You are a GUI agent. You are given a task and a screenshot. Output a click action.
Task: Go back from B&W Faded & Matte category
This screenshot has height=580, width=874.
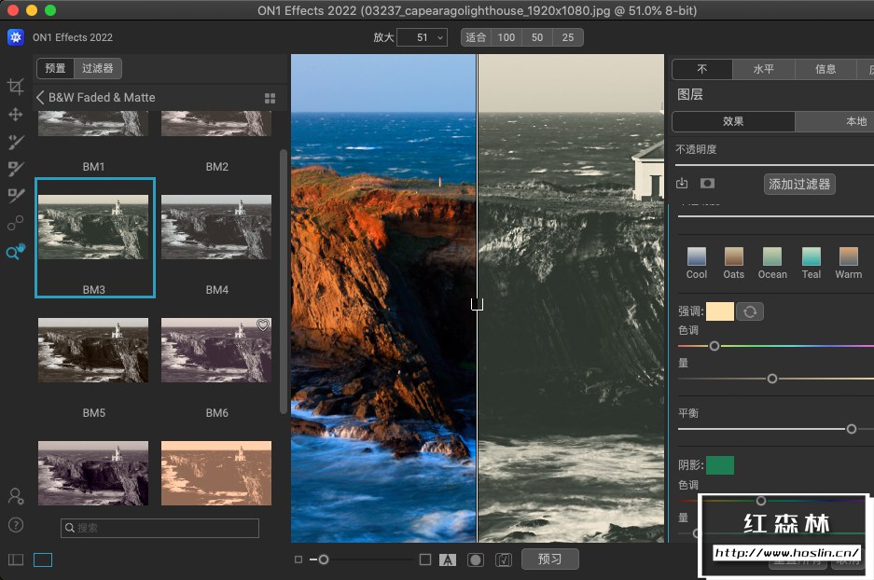pos(40,98)
